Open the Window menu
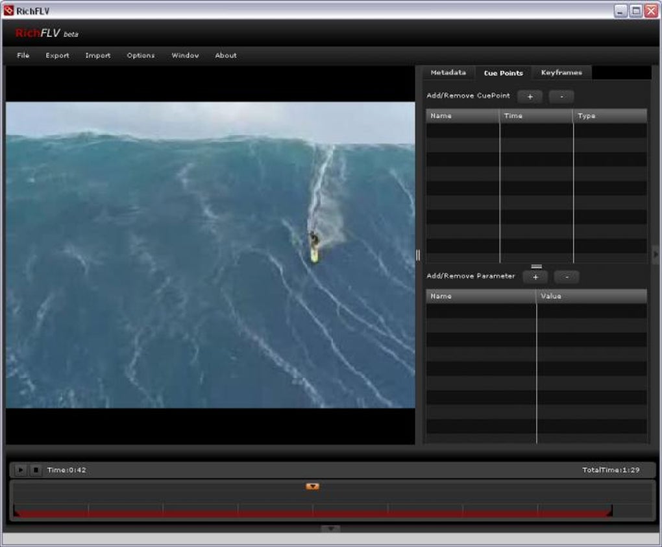The image size is (662, 547). pyautogui.click(x=185, y=55)
